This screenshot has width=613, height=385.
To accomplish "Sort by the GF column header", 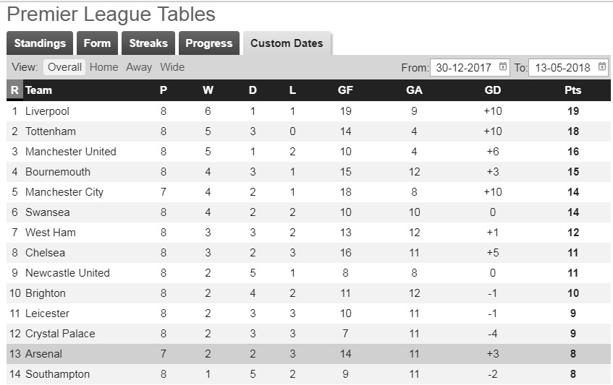I will pos(345,90).
